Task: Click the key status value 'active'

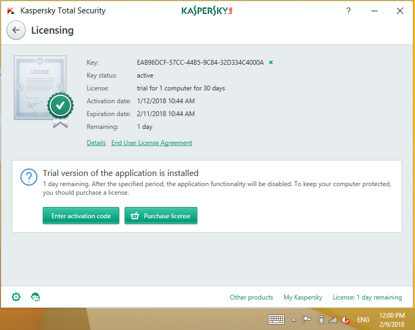Action: pyautogui.click(x=145, y=75)
